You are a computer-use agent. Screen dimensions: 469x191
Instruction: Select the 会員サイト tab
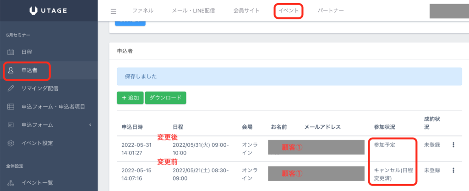tap(246, 10)
